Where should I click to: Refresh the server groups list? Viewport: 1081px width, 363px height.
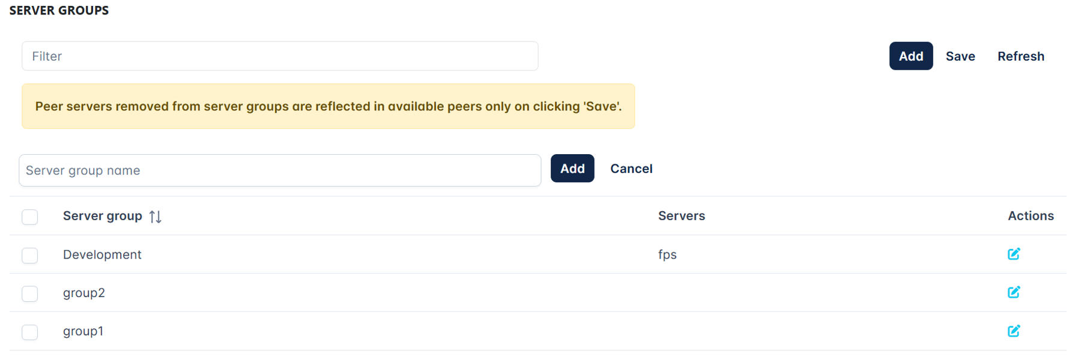(1021, 56)
